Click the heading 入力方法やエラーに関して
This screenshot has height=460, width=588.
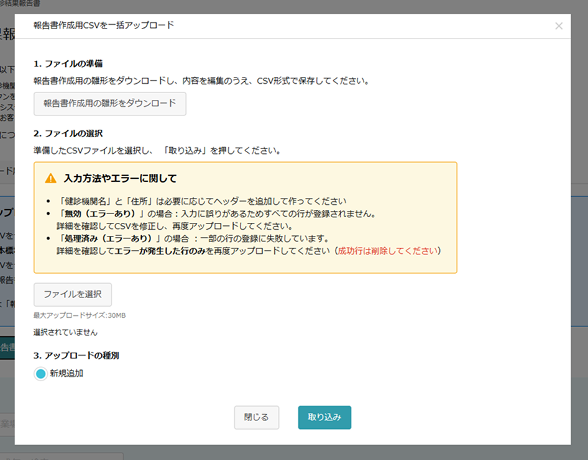click(x=120, y=178)
